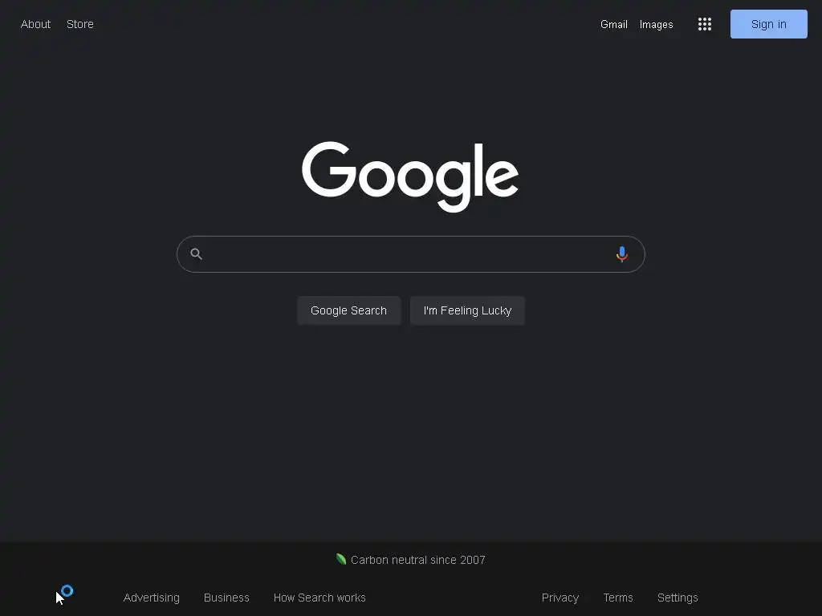Click the blue loading circle near the cursor
The image size is (822, 616).
(x=67, y=591)
